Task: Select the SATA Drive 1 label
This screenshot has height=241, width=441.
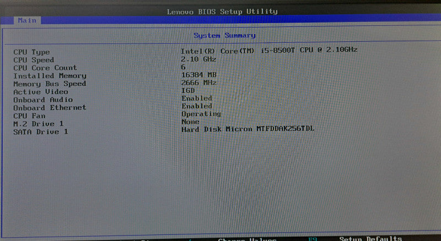Action: pos(41,132)
